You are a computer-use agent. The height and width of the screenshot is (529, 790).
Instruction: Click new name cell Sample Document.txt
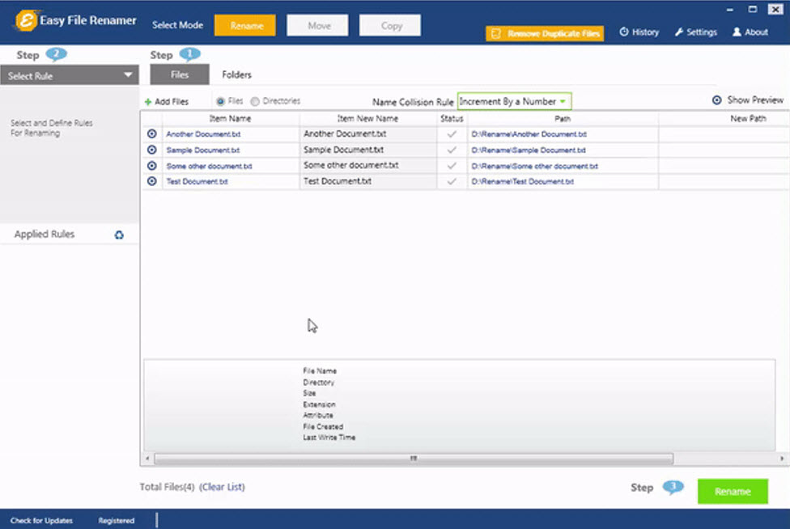click(x=367, y=150)
